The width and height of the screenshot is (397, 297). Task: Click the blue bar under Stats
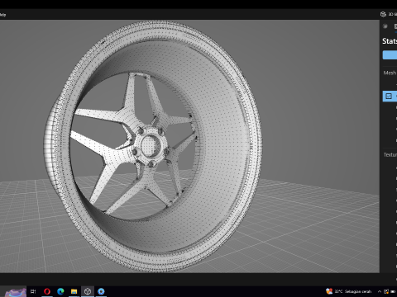pos(390,54)
